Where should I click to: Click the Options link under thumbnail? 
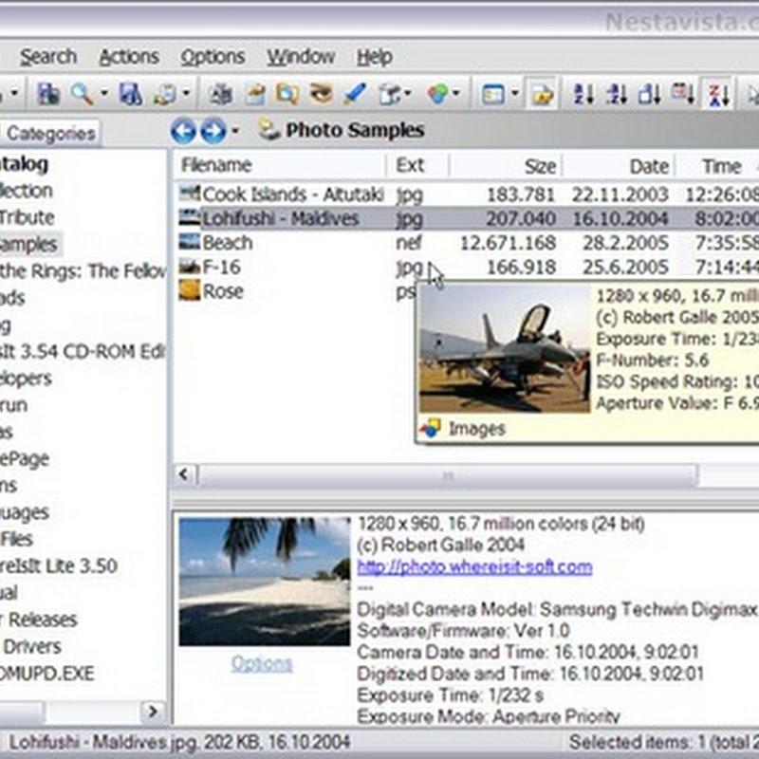pyautogui.click(x=264, y=664)
